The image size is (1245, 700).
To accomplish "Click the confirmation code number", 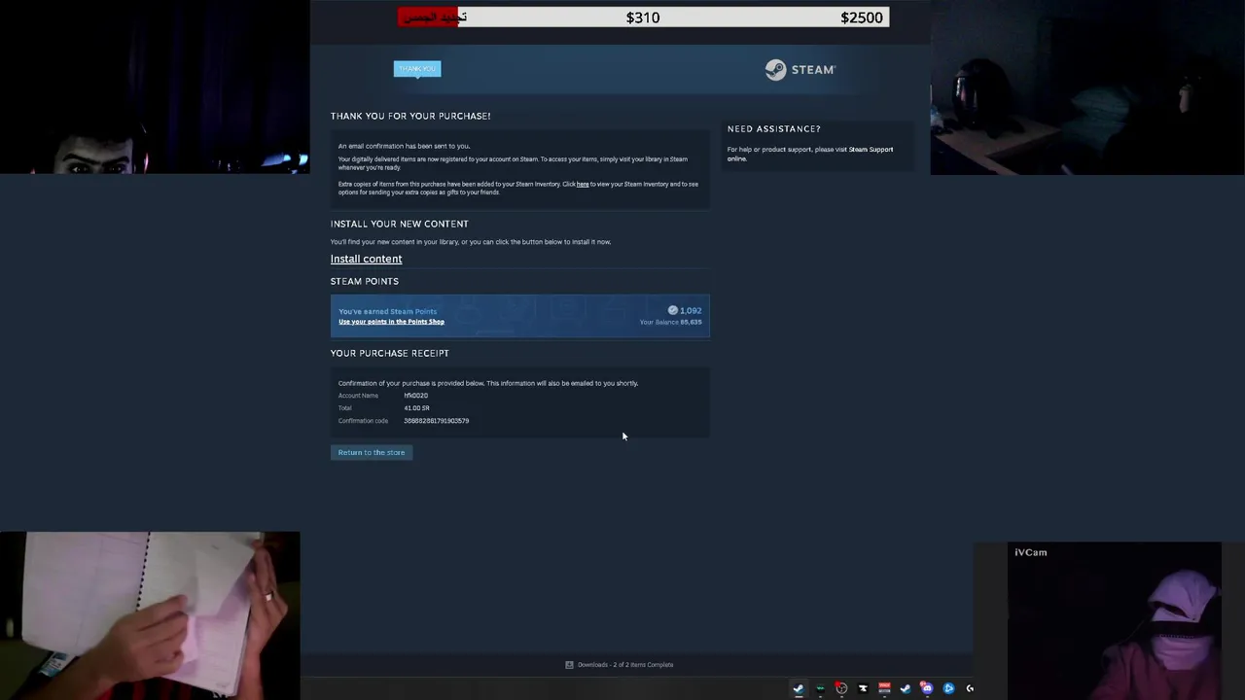I will 436,421.
